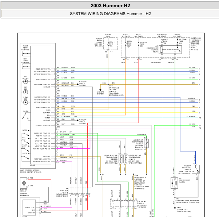
Task: Click the "WHT/BLK" wire end label at right edge
Action: [192, 98]
